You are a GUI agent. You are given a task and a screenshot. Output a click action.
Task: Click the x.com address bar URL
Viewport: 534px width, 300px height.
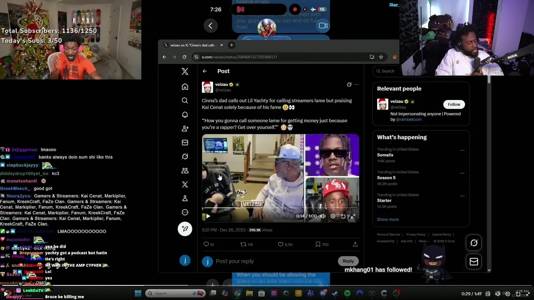pyautogui.click(x=239, y=57)
